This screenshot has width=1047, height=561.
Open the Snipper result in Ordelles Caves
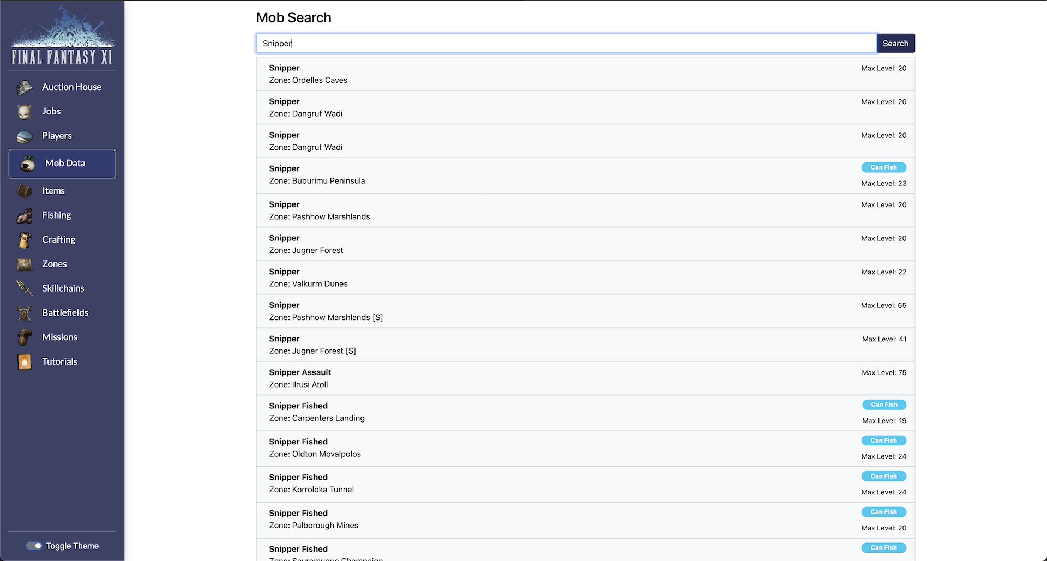coord(585,74)
